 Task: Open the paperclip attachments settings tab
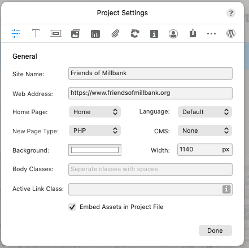pyautogui.click(x=115, y=34)
